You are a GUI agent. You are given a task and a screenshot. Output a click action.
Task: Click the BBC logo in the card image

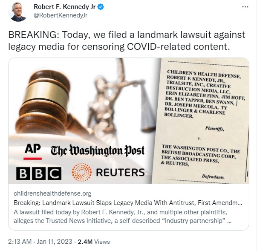(x=39, y=173)
